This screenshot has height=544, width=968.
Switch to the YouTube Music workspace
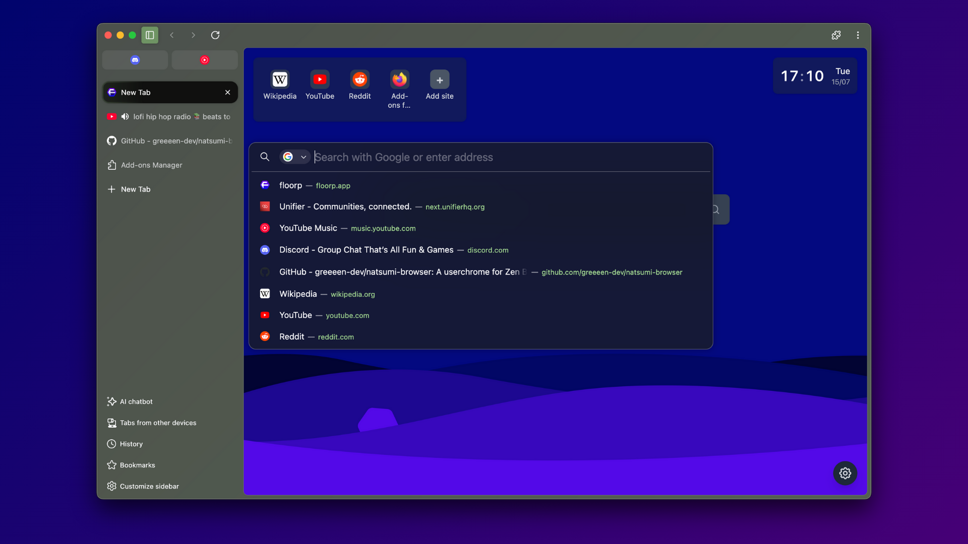pos(204,59)
